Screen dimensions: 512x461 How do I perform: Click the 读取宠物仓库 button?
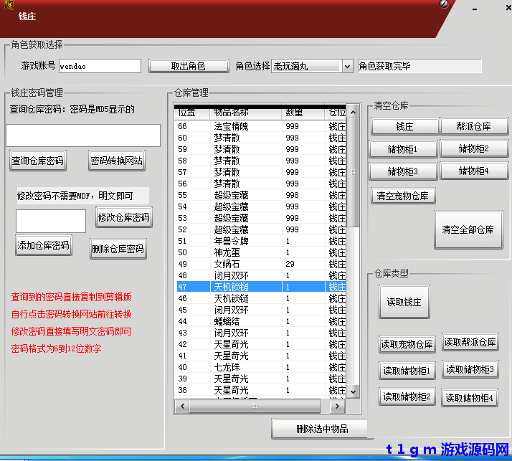[x=407, y=345]
